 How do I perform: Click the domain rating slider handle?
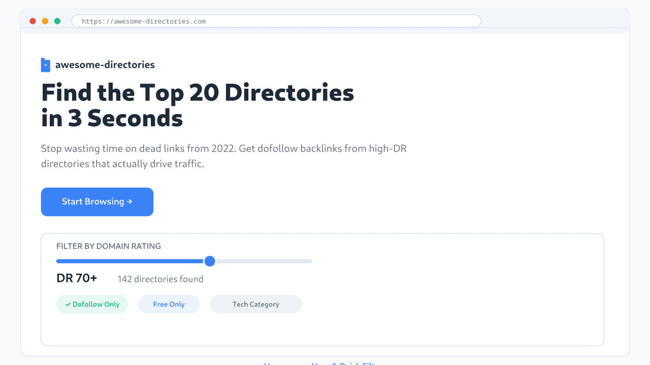(x=210, y=261)
